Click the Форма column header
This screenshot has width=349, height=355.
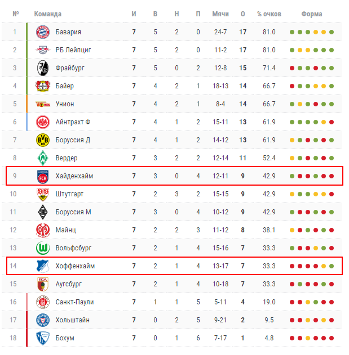pos(312,14)
